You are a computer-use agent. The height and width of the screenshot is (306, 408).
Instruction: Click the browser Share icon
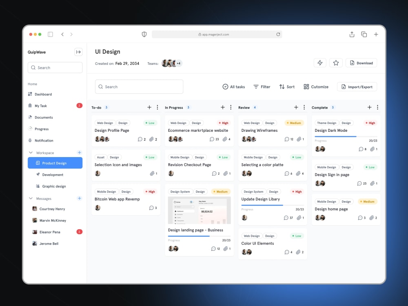coord(352,34)
